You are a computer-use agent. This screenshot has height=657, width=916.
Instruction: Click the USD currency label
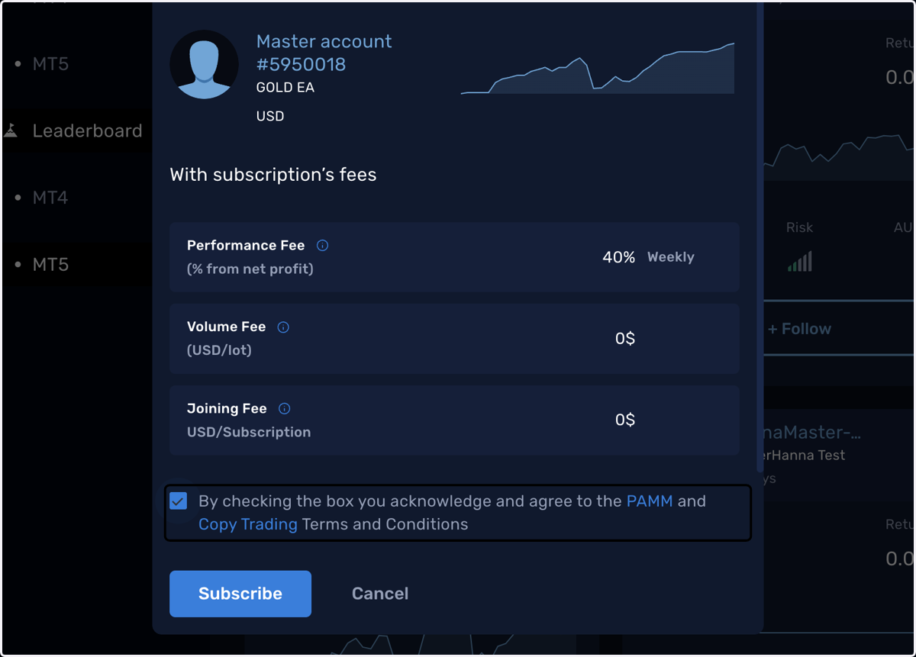pyautogui.click(x=270, y=117)
